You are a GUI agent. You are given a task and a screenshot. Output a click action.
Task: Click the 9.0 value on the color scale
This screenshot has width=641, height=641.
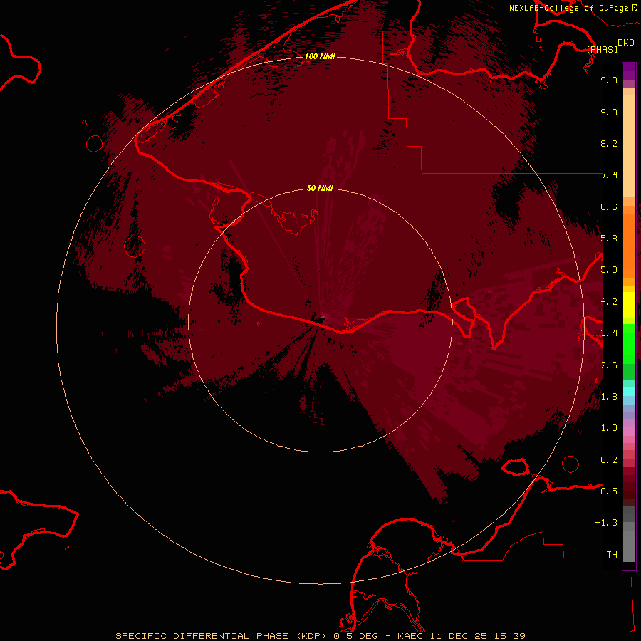(609, 112)
